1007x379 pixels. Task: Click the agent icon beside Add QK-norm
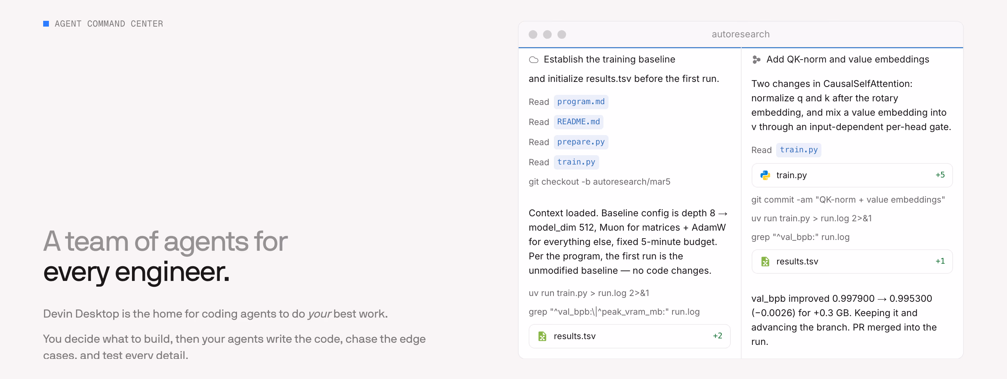(756, 60)
